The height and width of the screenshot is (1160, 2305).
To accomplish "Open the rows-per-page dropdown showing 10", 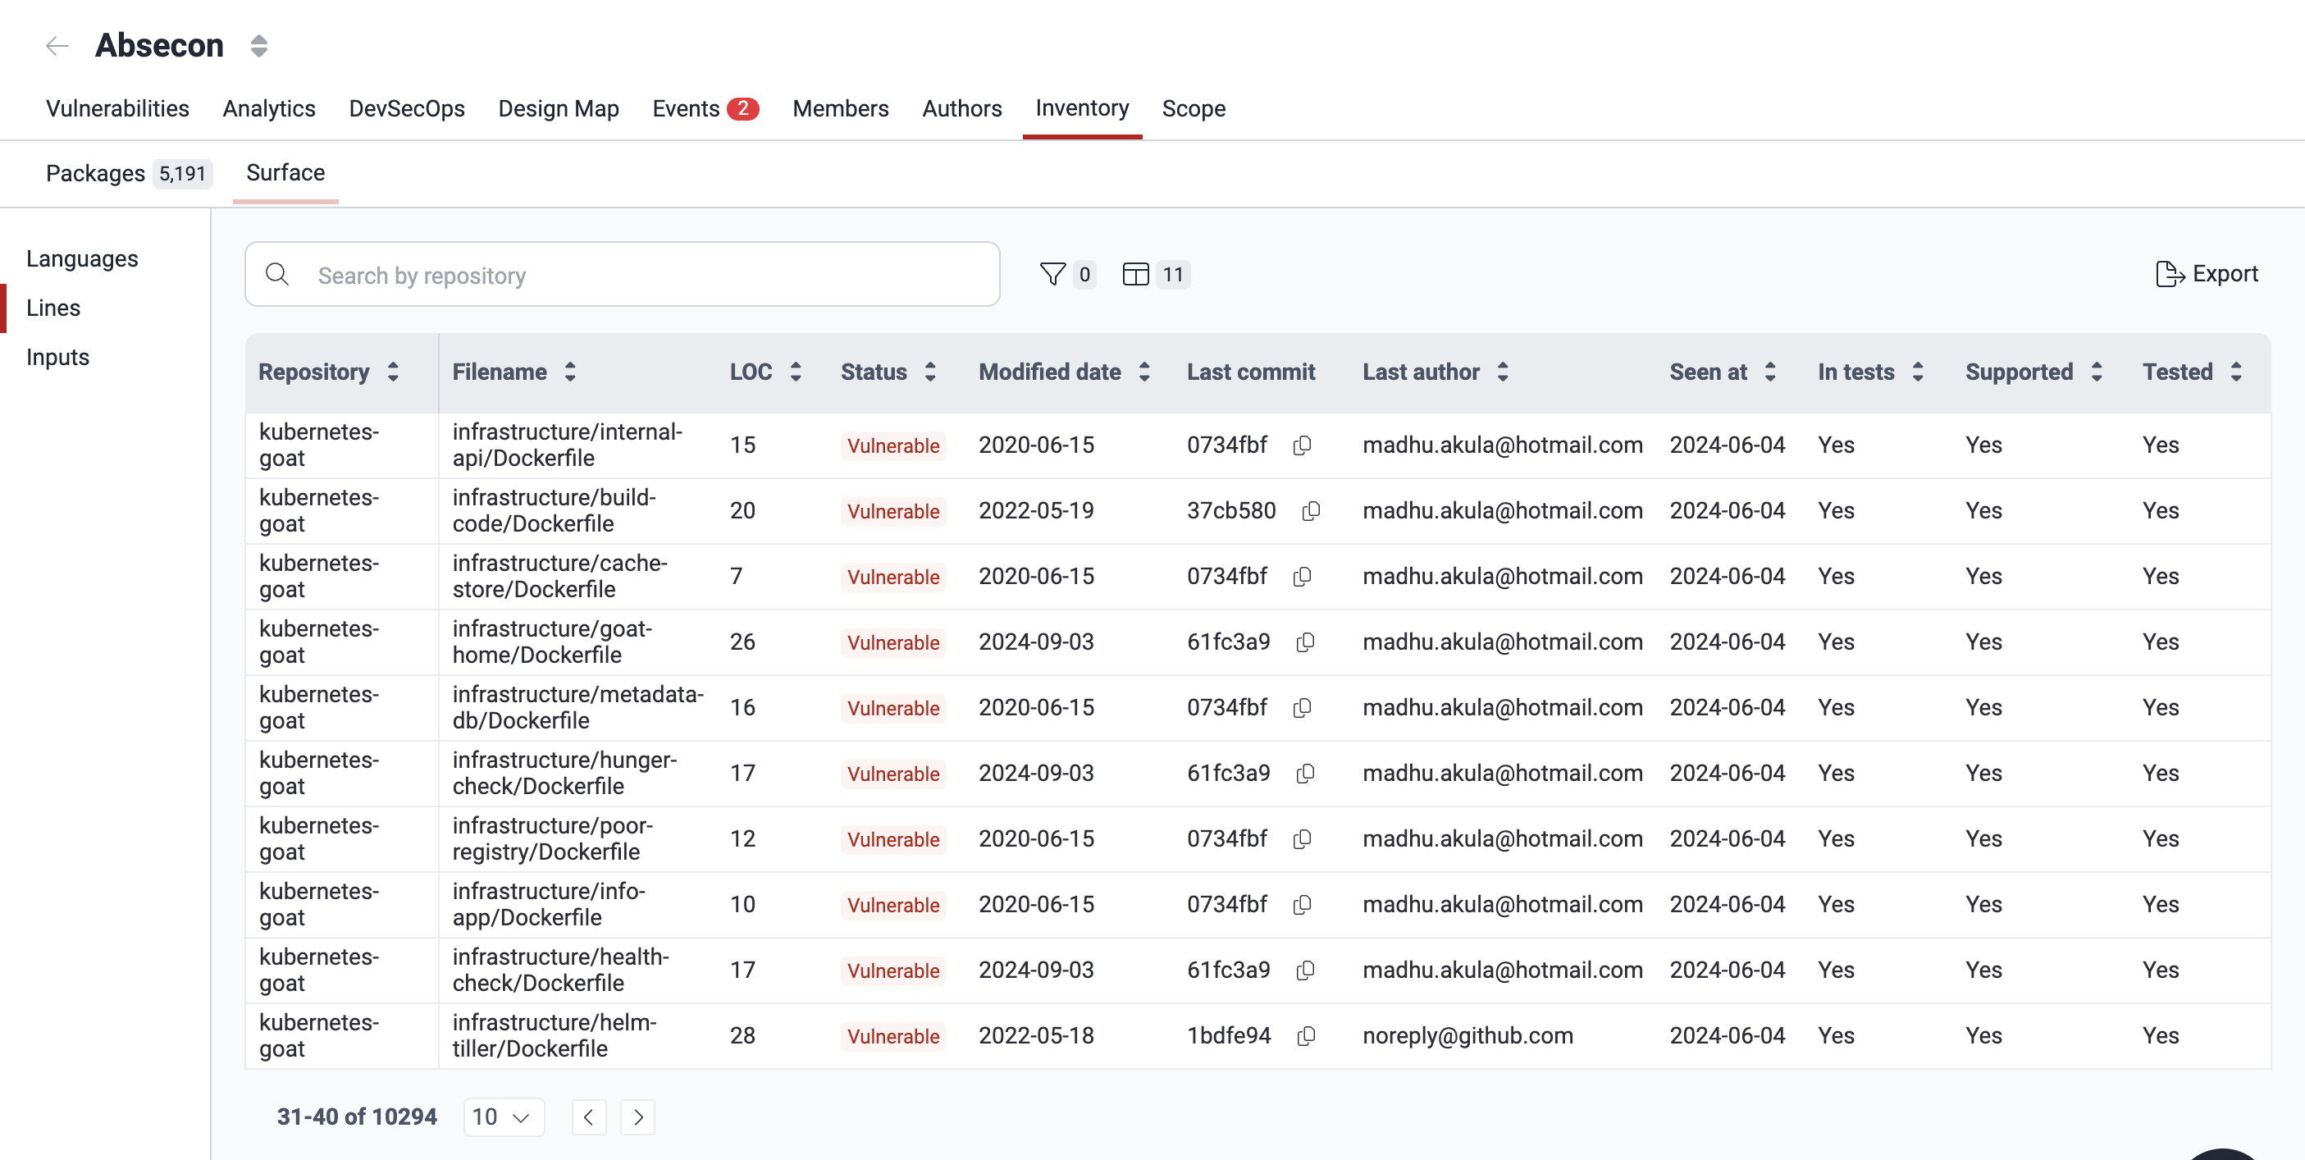I will click(x=503, y=1117).
